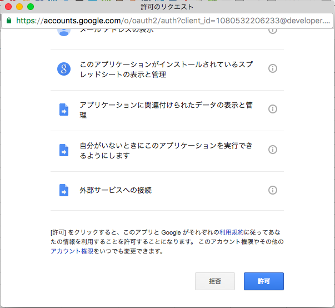Click the green lock security icon
This screenshot has height=308, width=335.
tap(9, 21)
